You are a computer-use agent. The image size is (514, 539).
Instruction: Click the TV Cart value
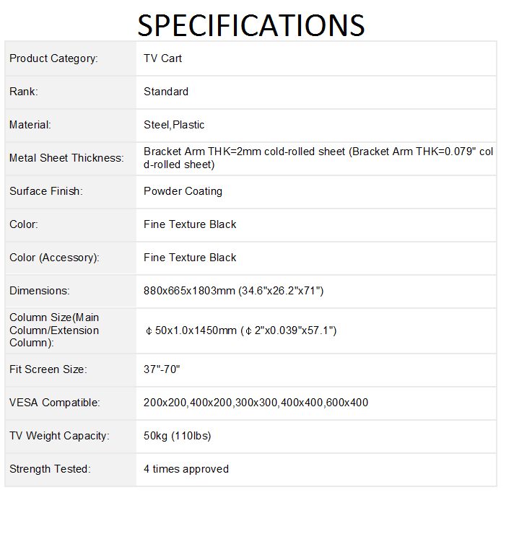(162, 58)
